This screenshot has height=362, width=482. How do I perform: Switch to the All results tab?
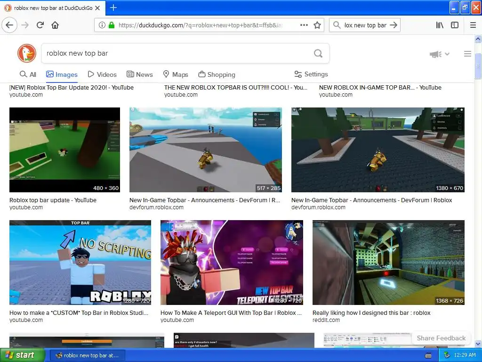(x=28, y=74)
